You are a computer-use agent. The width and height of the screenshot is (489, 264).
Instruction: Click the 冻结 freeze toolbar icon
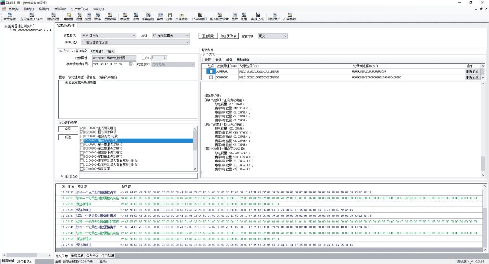tap(136, 17)
